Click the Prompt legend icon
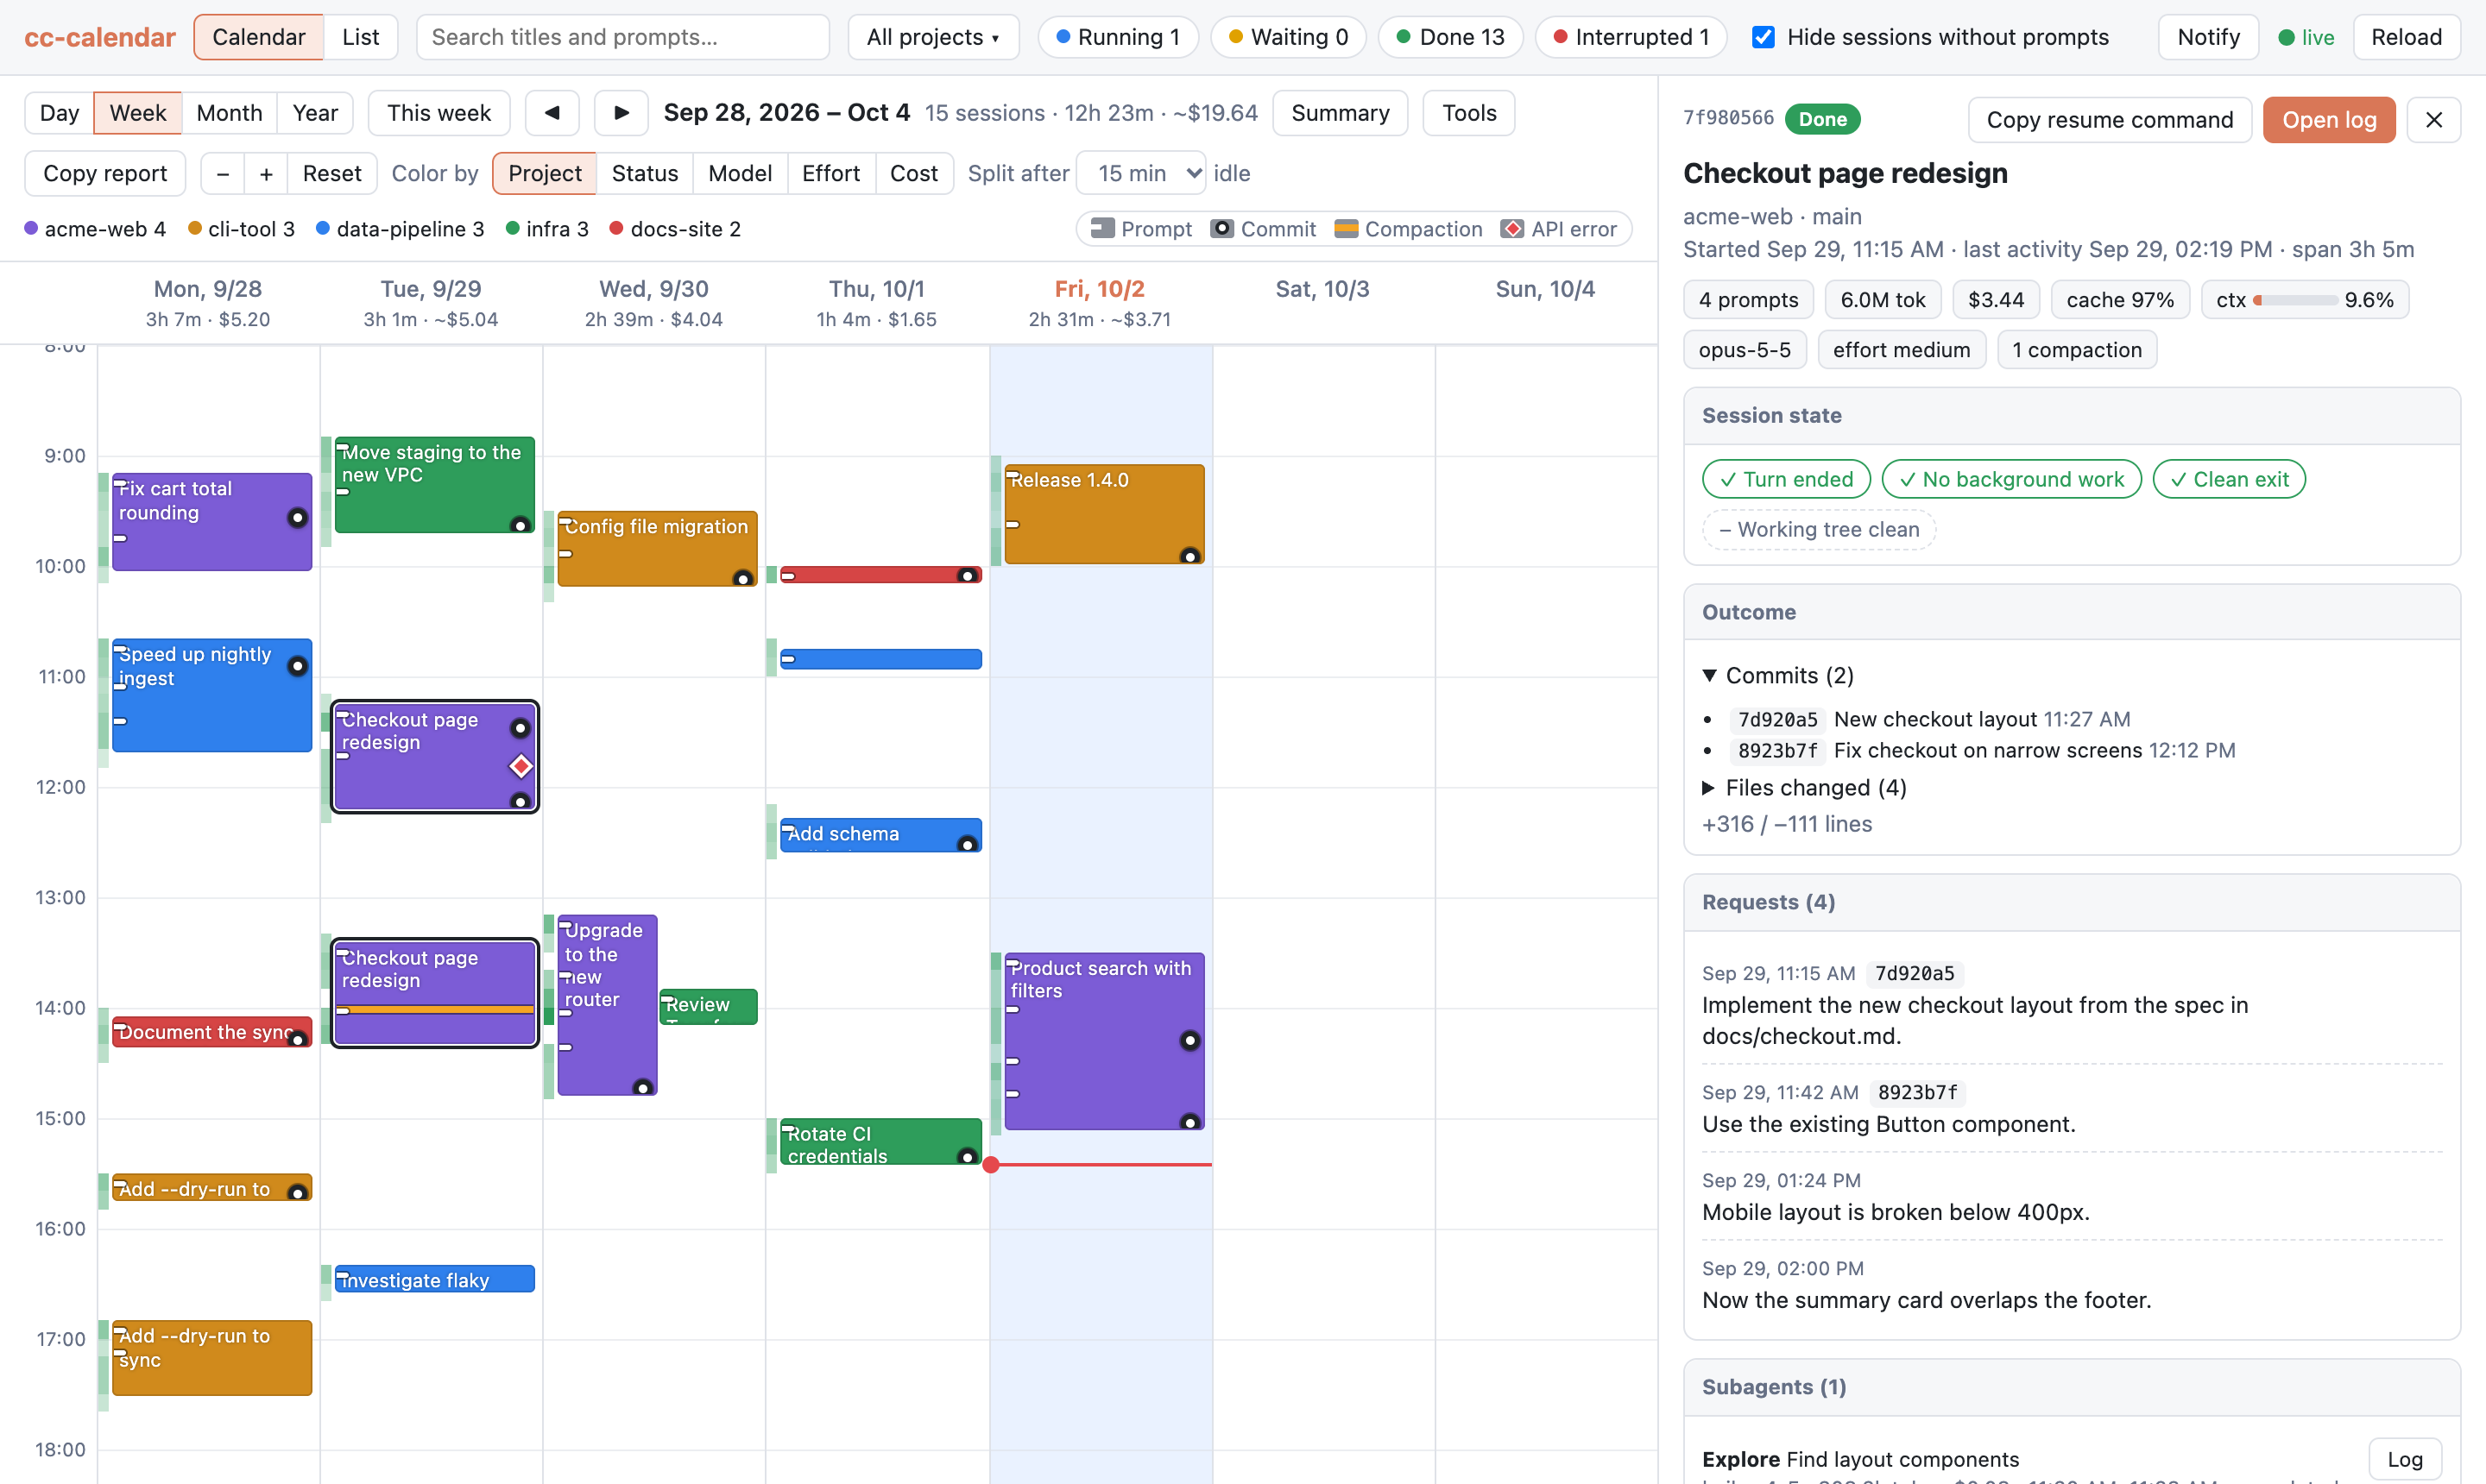This screenshot has height=1484, width=2486. pos(1102,228)
